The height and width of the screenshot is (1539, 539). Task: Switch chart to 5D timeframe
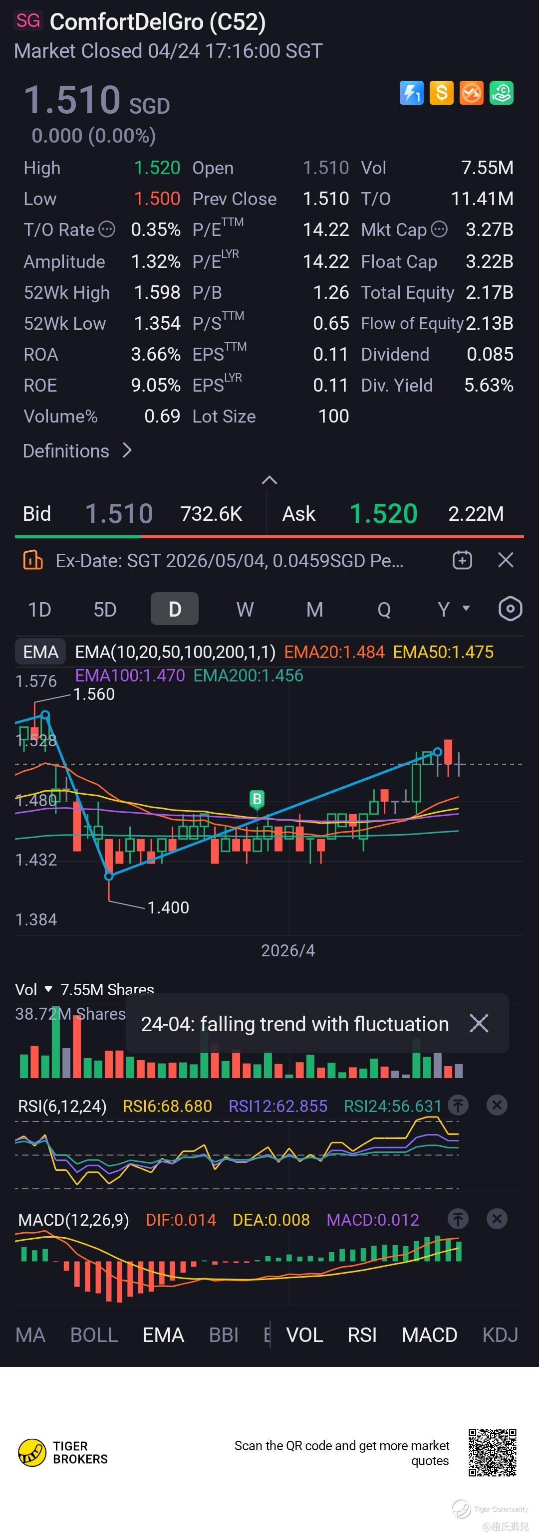(x=105, y=610)
